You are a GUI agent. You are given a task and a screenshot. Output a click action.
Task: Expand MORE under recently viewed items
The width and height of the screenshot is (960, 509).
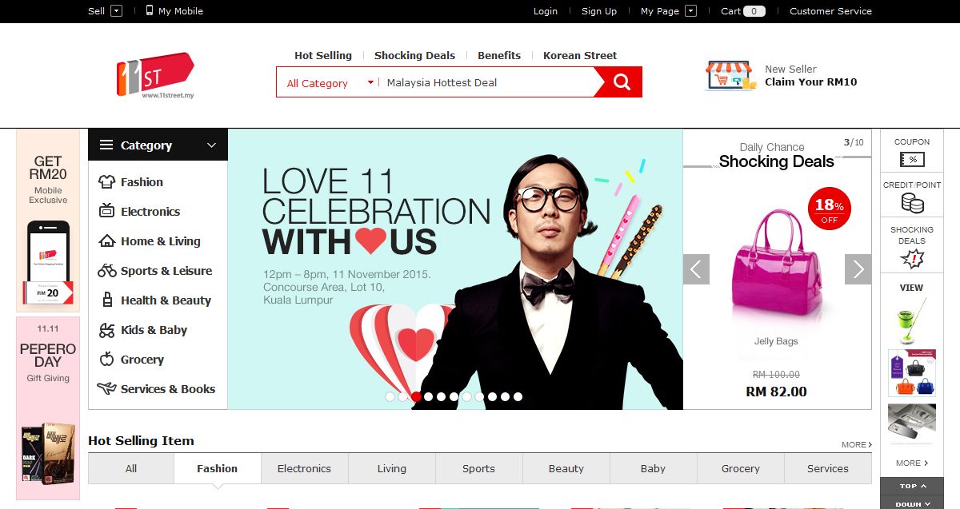[912, 463]
